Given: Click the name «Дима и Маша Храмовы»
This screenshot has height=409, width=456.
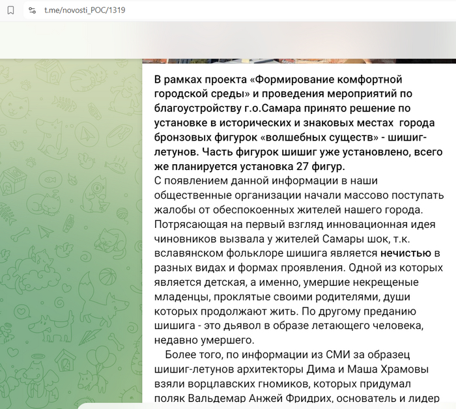Looking at the screenshot, I should (367, 369).
